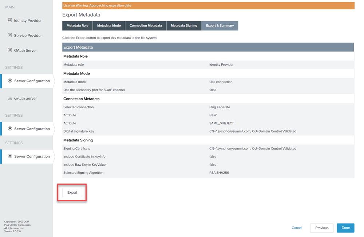Image resolution: width=364 pixels, height=237 pixels.
Task: Open the Identity Provider menu label
Action: tap(28, 21)
